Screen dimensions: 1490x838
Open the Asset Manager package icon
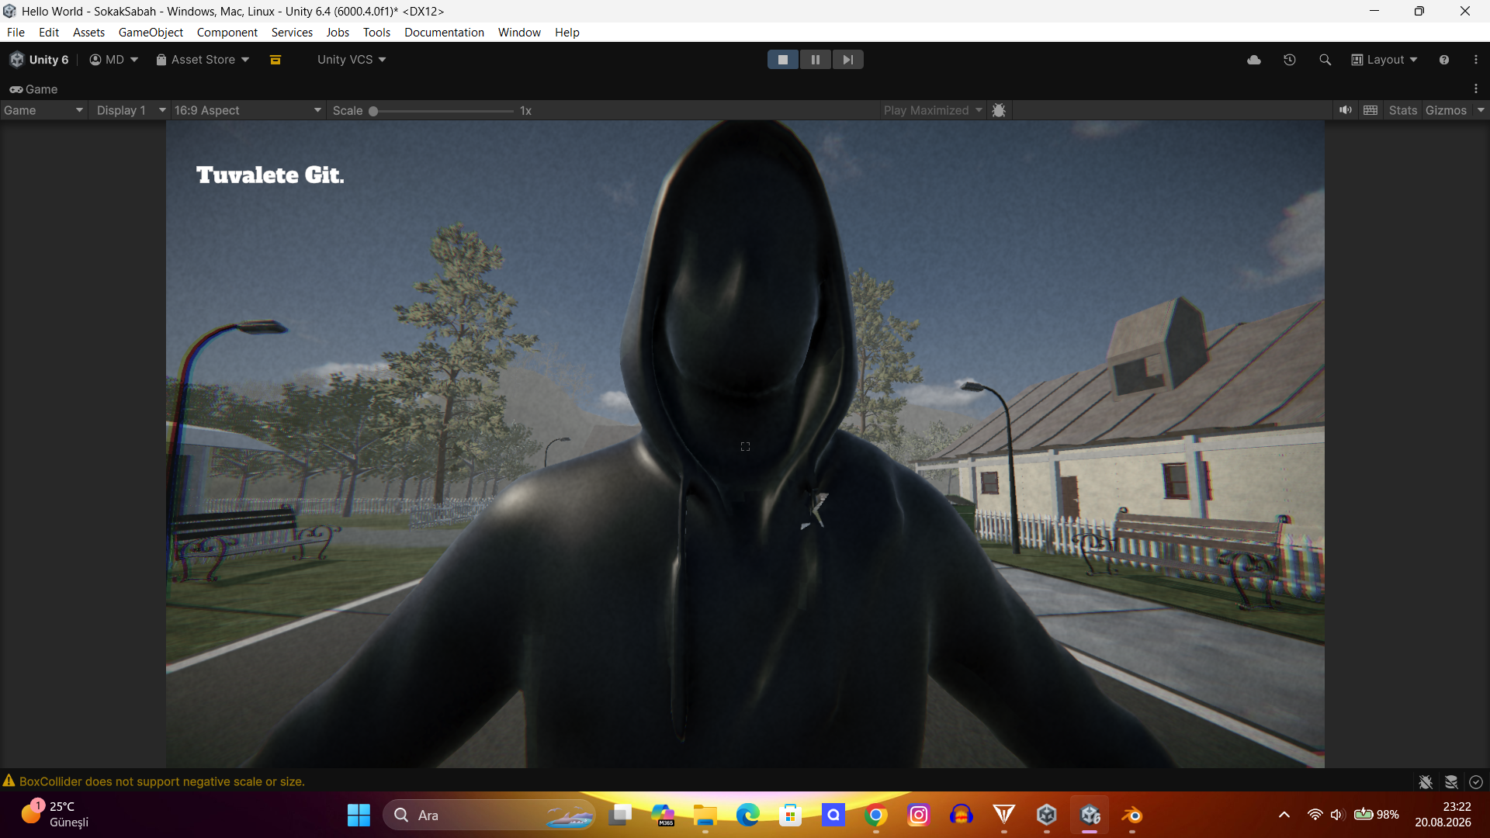click(x=275, y=60)
